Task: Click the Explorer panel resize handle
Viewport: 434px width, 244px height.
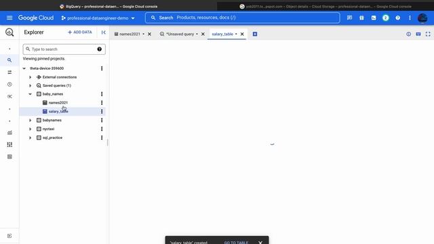Action: click(108, 142)
